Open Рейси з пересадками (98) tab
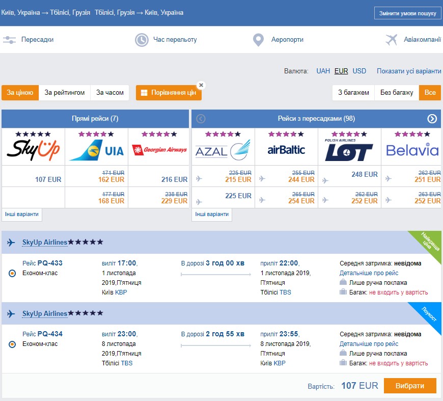The height and width of the screenshot is (401, 443). [316, 119]
